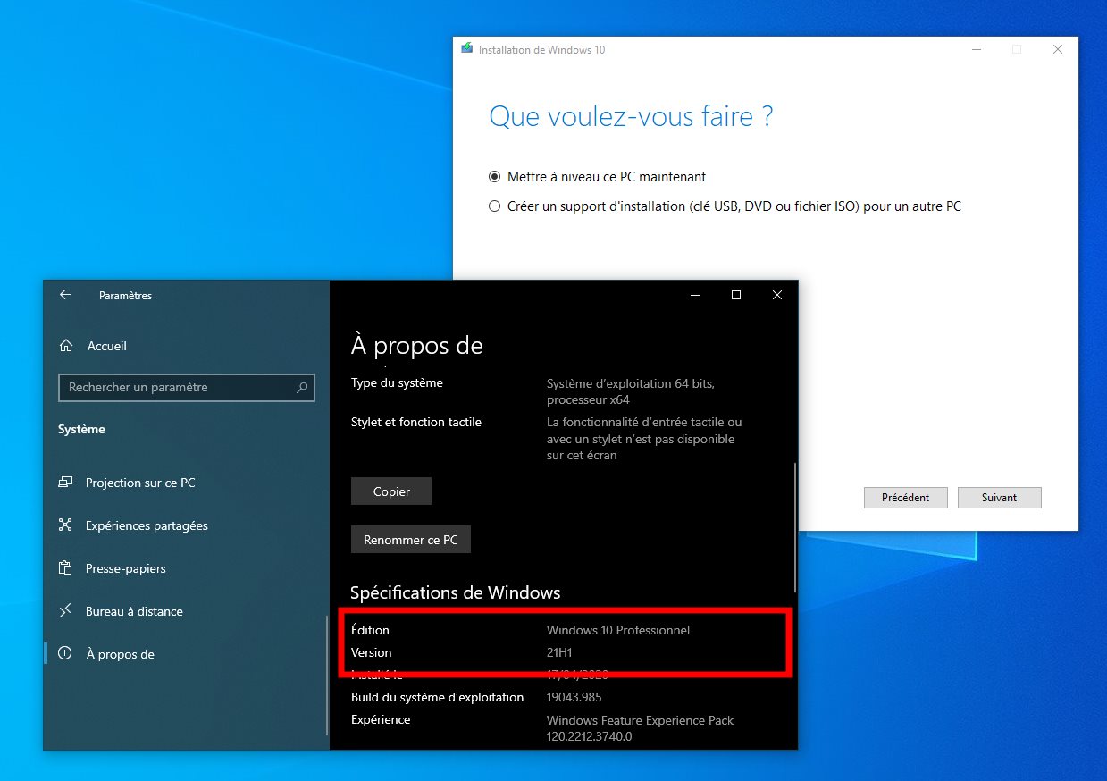Select 'Mettre à niveau ce PC maintenant' option
Screen dimensions: 1107x781
pyautogui.click(x=598, y=177)
